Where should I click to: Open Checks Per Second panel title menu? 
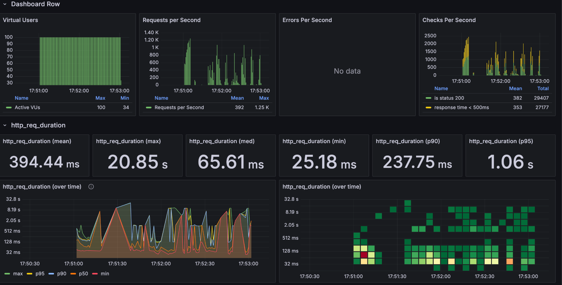[x=449, y=20]
